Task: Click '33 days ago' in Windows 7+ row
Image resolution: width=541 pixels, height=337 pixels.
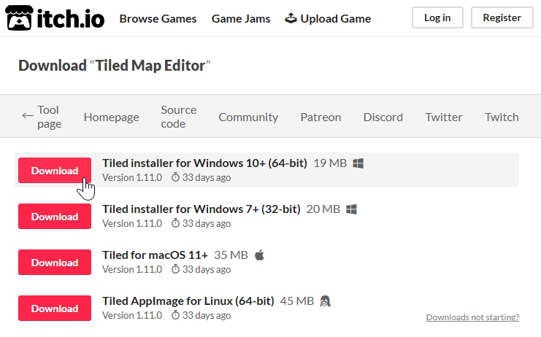Action: point(207,223)
